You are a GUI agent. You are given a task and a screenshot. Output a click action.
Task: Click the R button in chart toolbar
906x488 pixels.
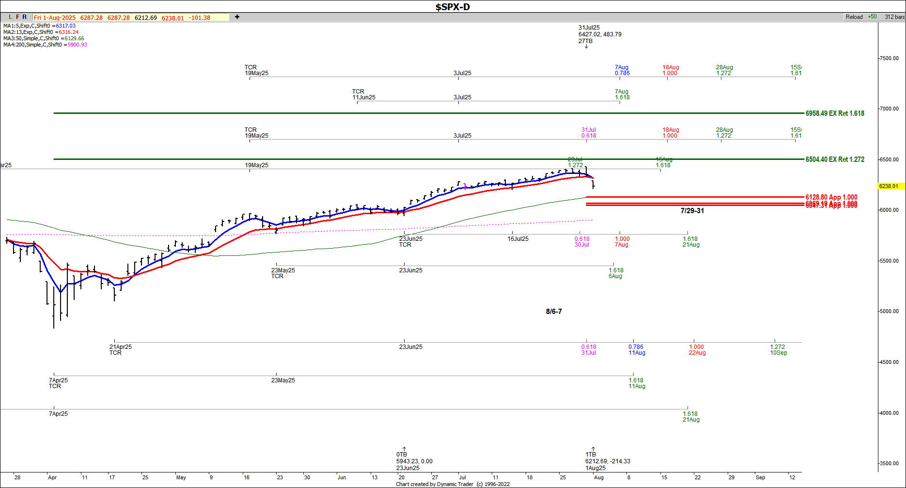tap(25, 17)
